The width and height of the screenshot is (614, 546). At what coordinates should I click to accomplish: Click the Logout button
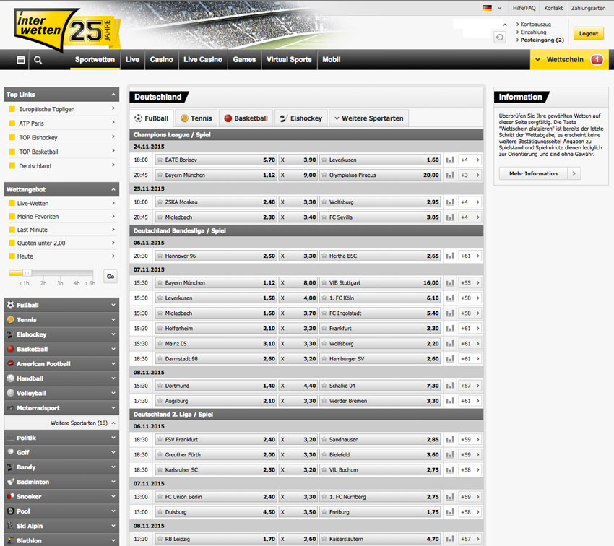[x=589, y=34]
